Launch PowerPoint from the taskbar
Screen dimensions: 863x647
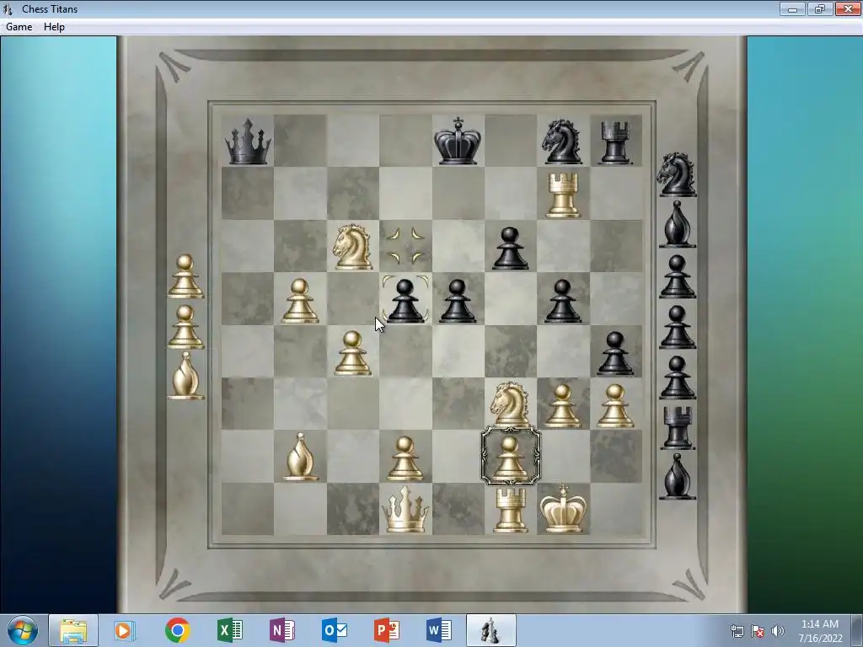pyautogui.click(x=386, y=630)
